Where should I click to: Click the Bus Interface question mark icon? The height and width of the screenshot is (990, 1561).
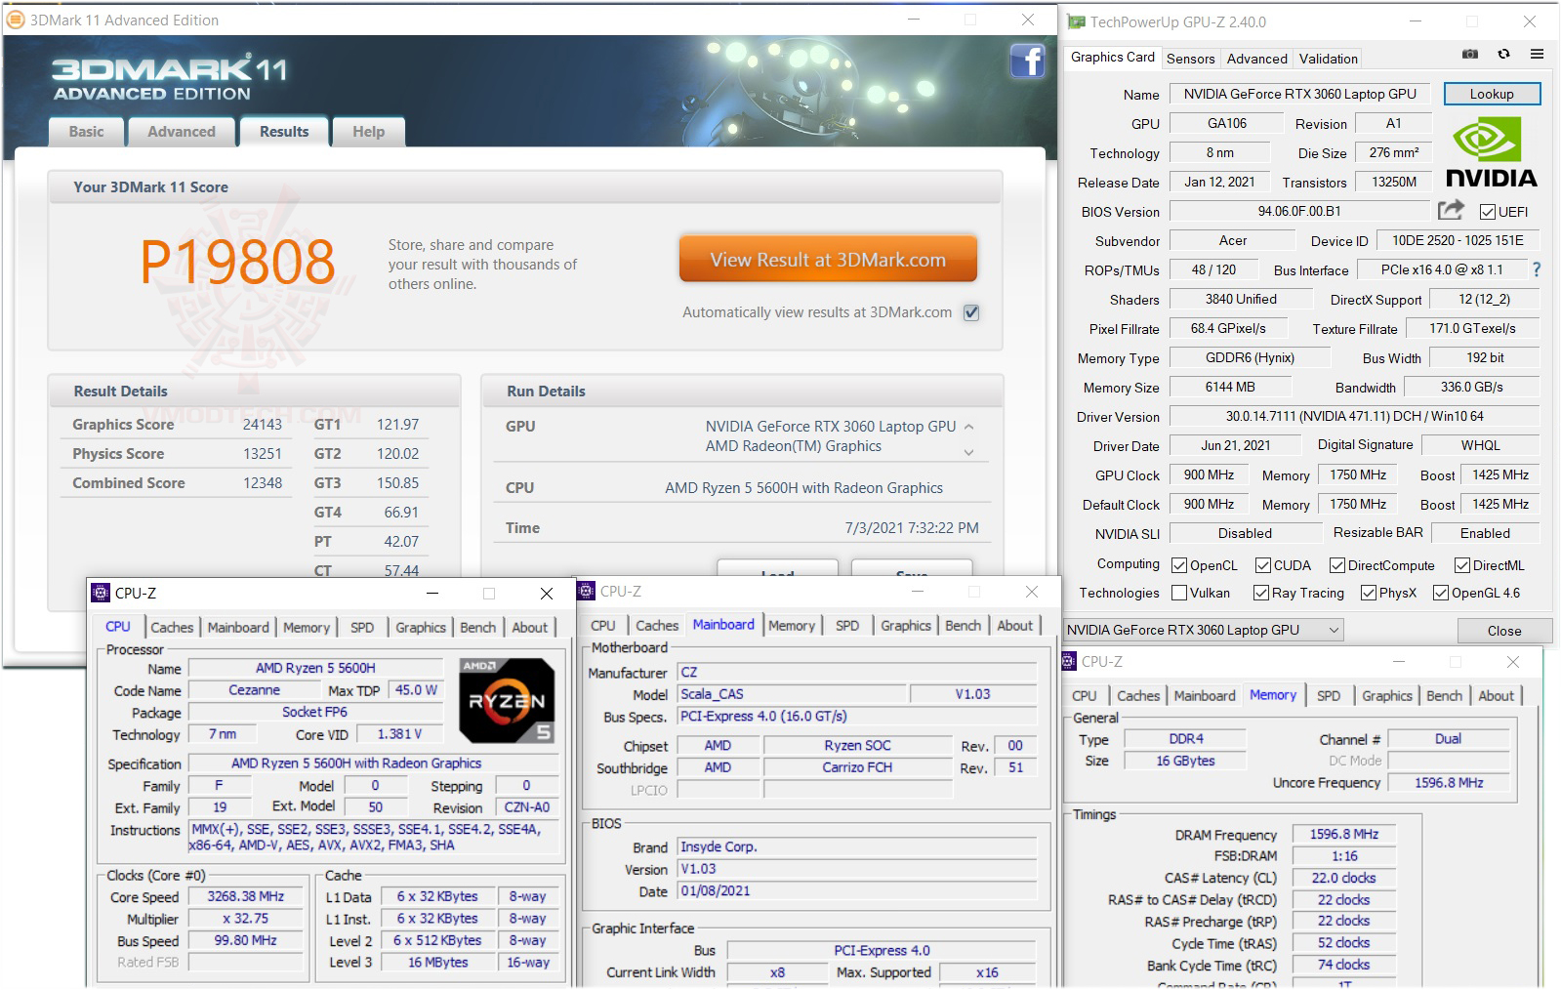1537,269
